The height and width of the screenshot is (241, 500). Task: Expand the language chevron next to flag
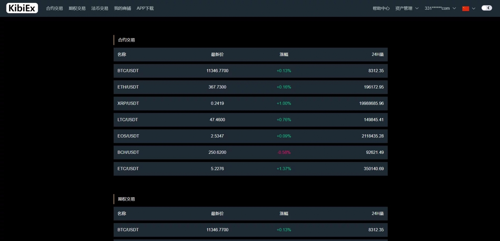(x=474, y=8)
